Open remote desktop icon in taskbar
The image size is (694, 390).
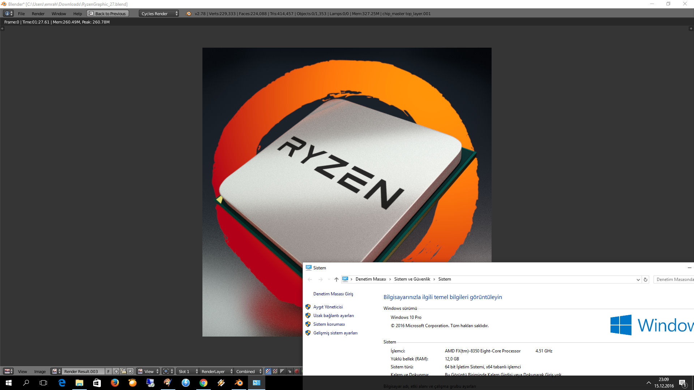click(x=150, y=383)
